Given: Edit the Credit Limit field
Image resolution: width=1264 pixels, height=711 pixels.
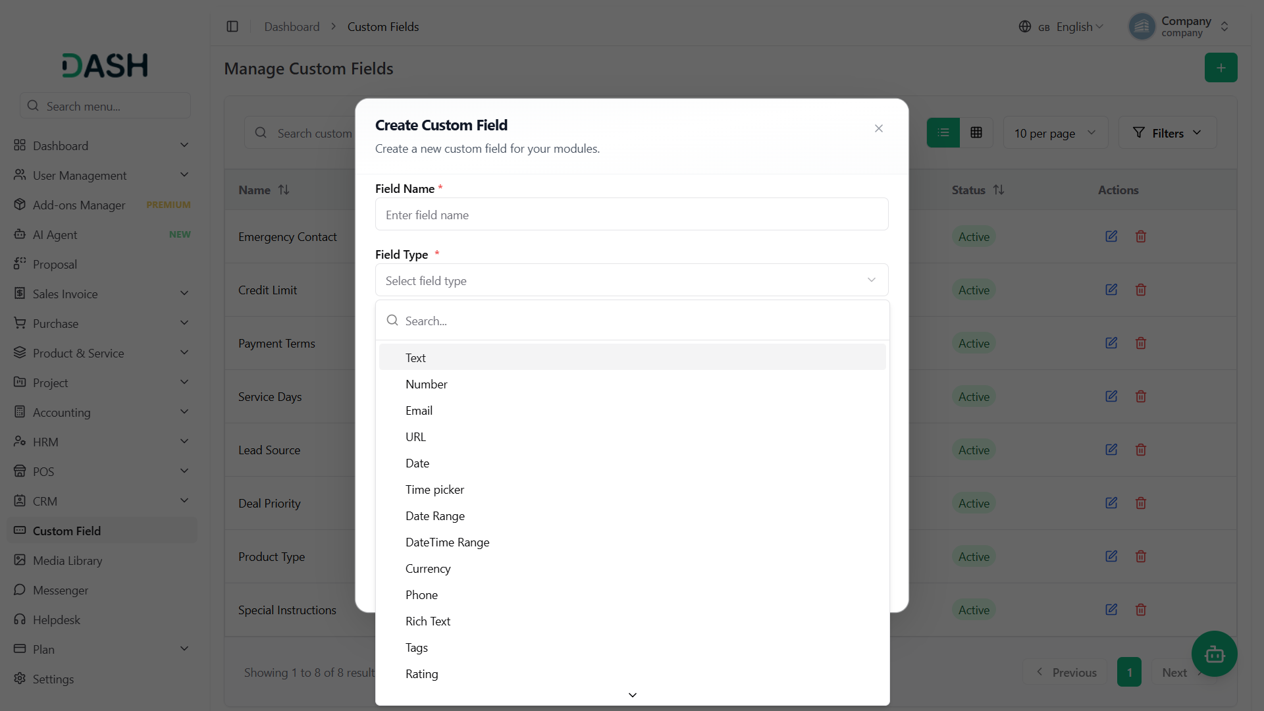Looking at the screenshot, I should coord(1111,290).
